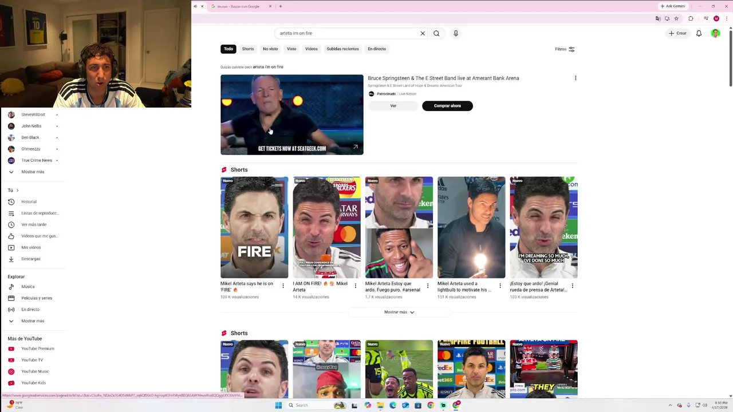This screenshot has height=412, width=733.
Task: Open YouTube Kids link
Action: coord(33,383)
